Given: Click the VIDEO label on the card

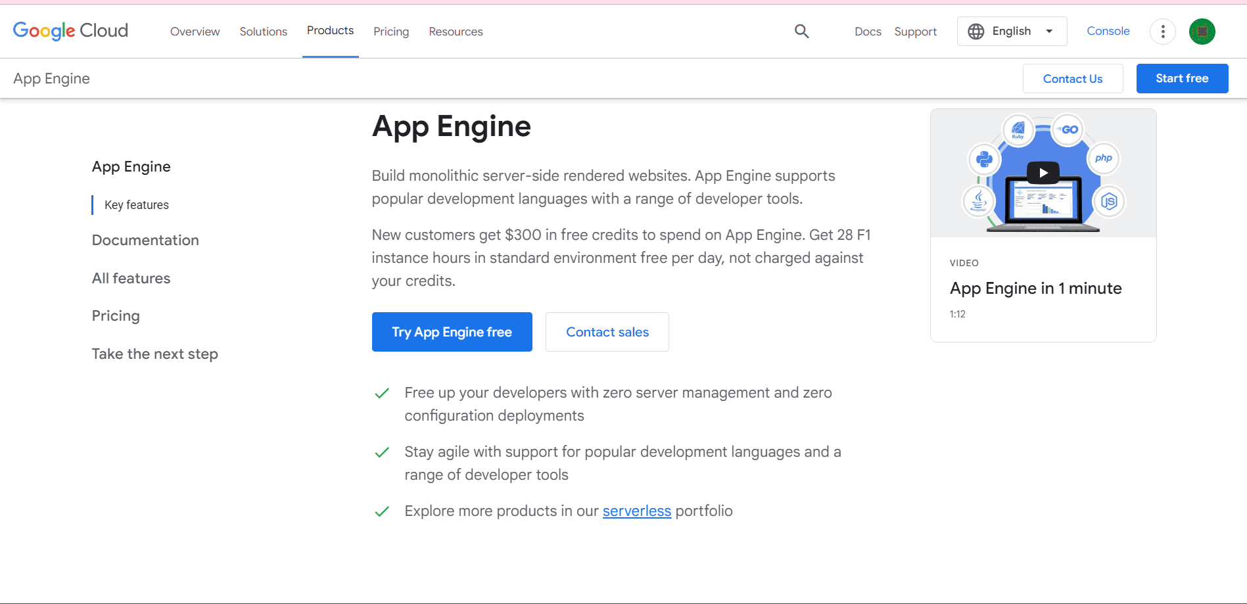Looking at the screenshot, I should click(x=964, y=263).
